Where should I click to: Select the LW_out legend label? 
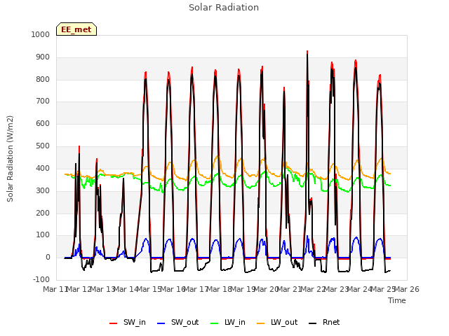[284, 322]
